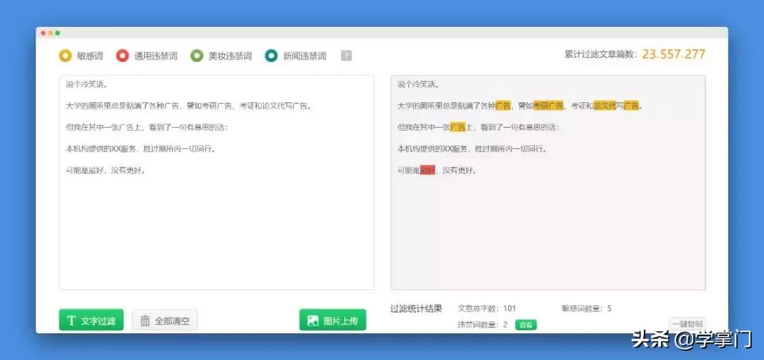Click the 一键复制 button
Image resolution: width=764 pixels, height=360 pixels.
point(687,323)
